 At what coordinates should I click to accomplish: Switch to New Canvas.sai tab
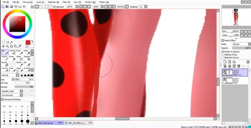tap(49, 123)
